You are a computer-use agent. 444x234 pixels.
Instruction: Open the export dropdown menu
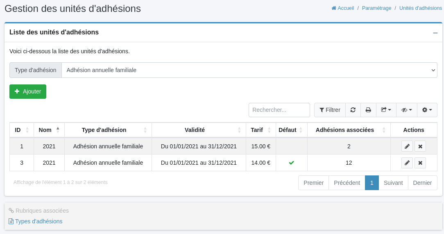pos(386,110)
